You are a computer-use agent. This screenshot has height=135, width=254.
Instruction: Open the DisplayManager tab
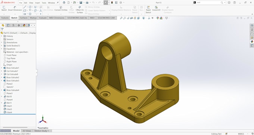tap(24, 25)
